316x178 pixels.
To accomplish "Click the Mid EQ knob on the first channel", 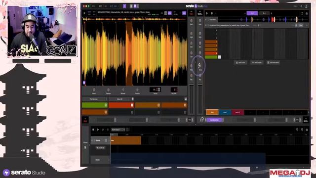I will [x=191, y=43].
